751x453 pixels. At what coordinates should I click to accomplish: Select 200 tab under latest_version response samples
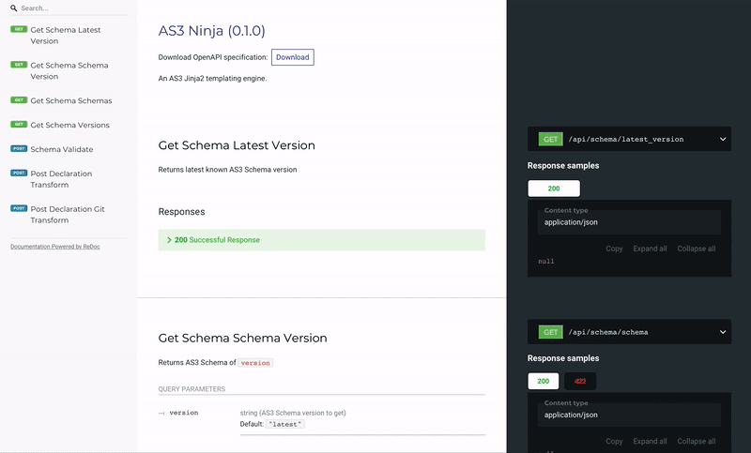[554, 189]
